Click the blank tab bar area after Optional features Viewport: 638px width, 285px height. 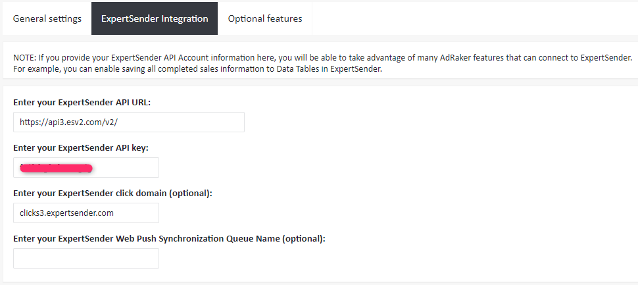(474, 18)
